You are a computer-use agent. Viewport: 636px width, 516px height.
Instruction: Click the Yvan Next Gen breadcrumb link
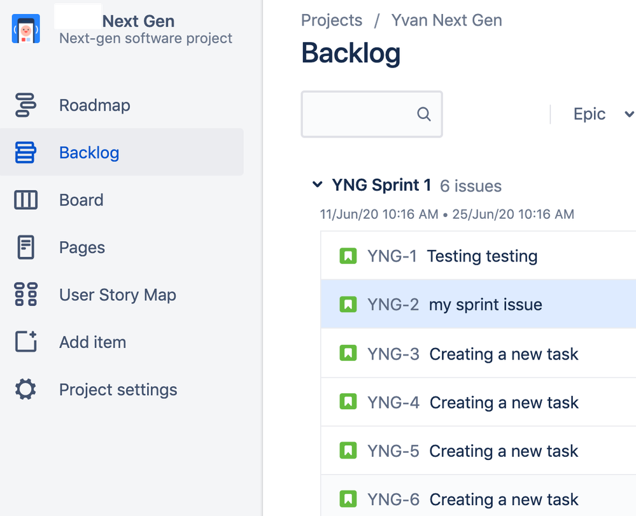pyautogui.click(x=446, y=20)
